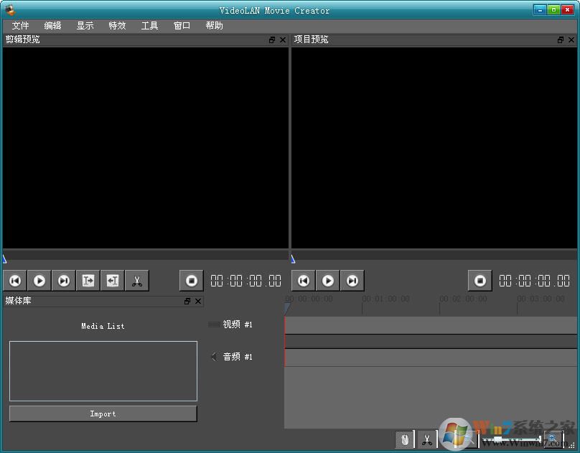
Task: Open the 文件 menu
Action: click(x=20, y=25)
